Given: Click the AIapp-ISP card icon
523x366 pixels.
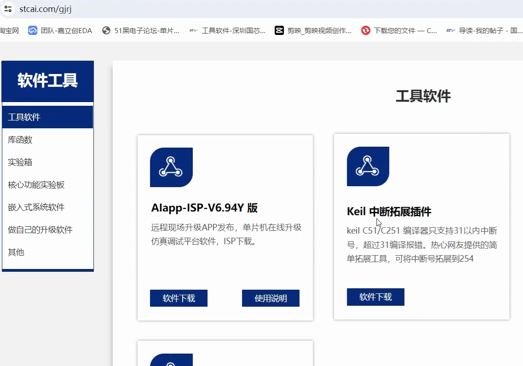Looking at the screenshot, I should 172,167.
